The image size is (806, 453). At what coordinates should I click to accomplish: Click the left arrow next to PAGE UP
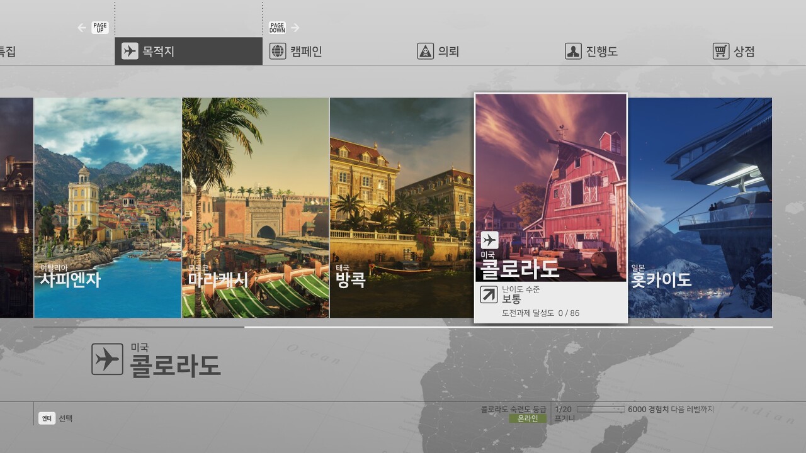click(82, 28)
